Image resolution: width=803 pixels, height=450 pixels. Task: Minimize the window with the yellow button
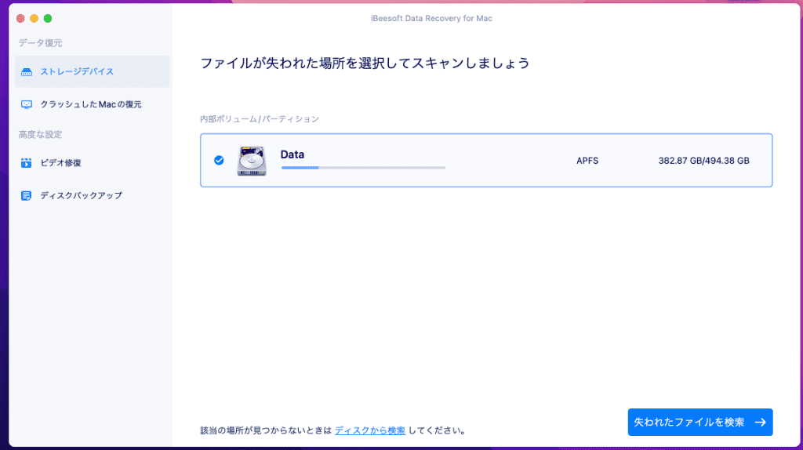34,19
